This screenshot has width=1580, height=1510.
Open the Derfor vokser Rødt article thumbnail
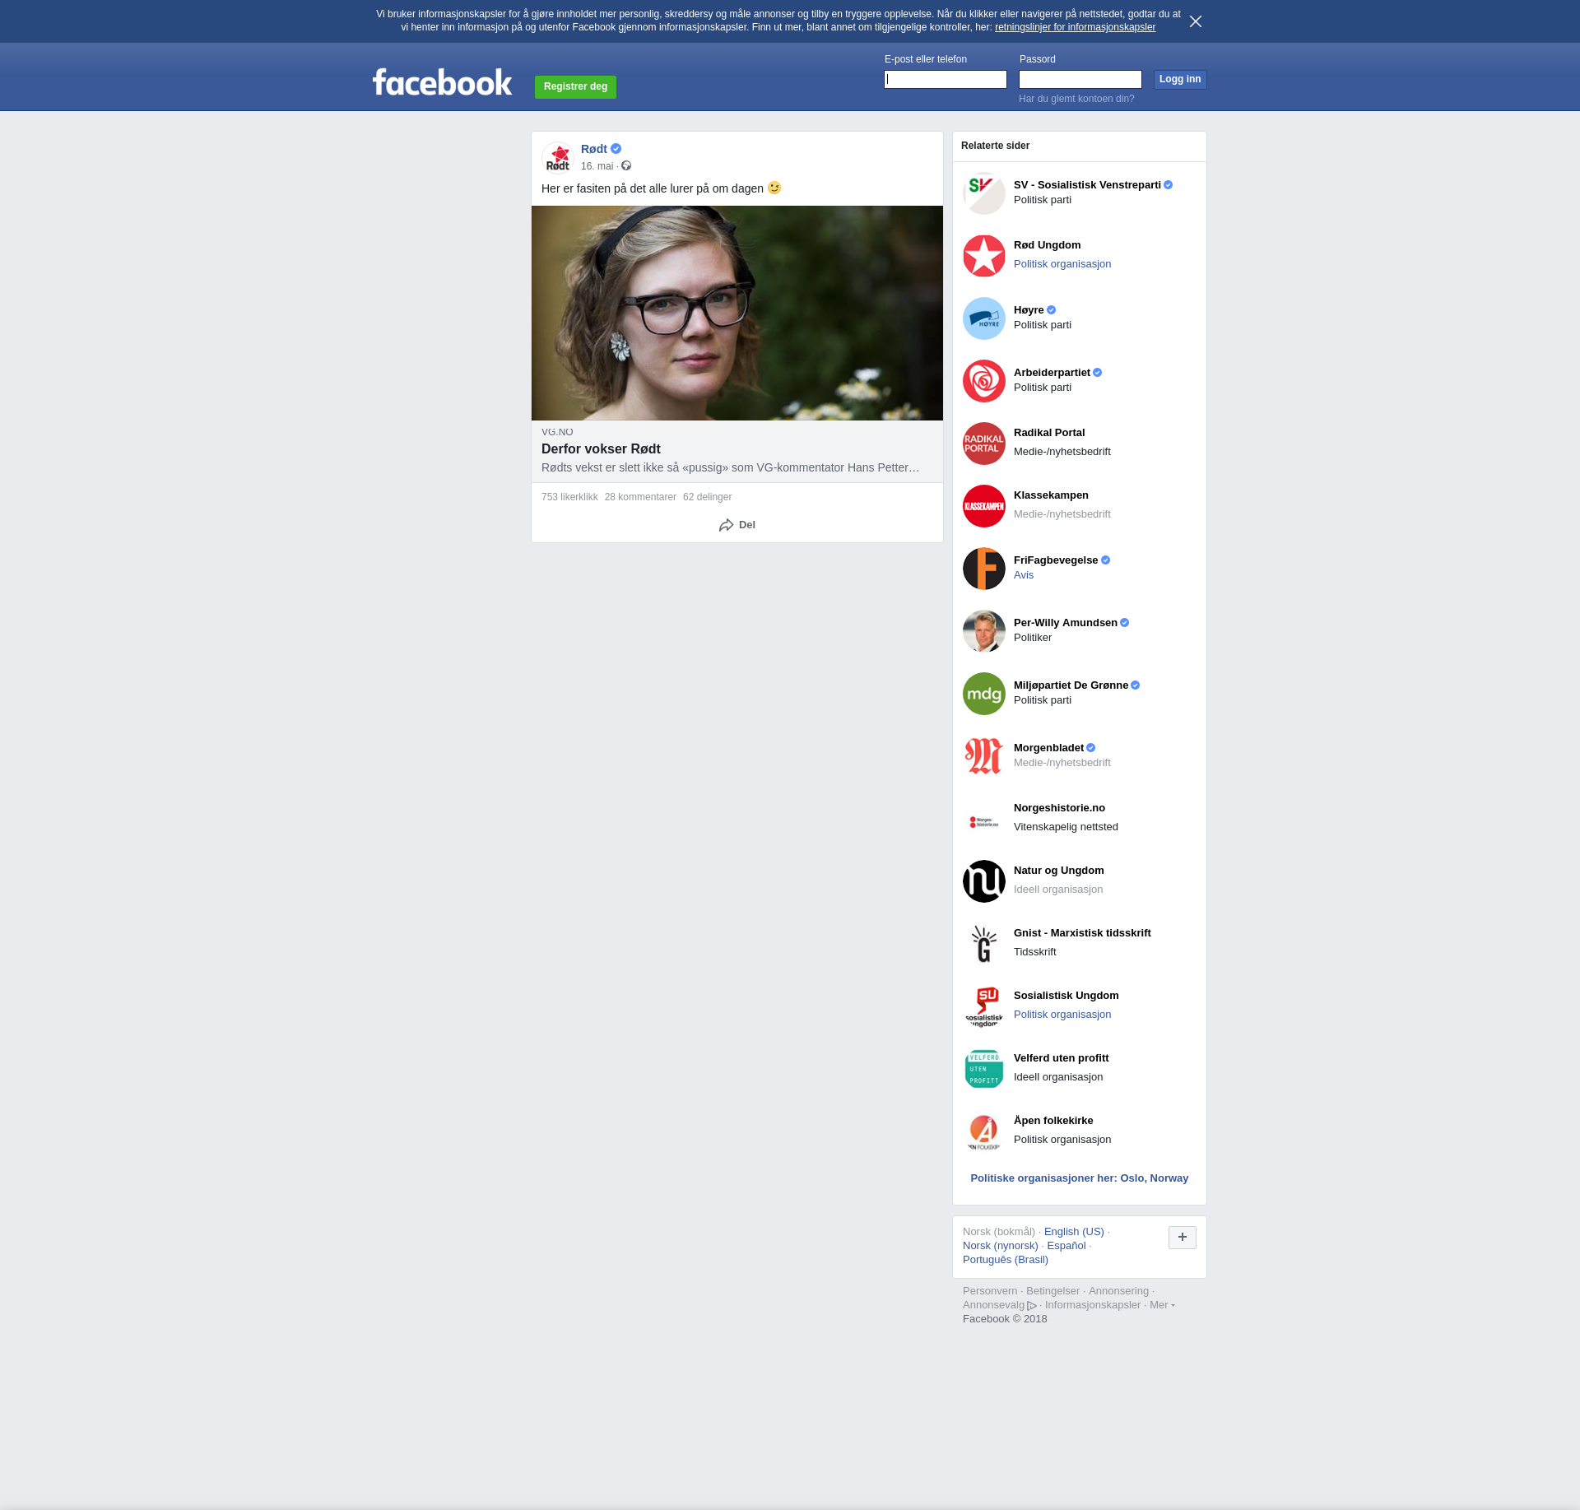point(737,313)
